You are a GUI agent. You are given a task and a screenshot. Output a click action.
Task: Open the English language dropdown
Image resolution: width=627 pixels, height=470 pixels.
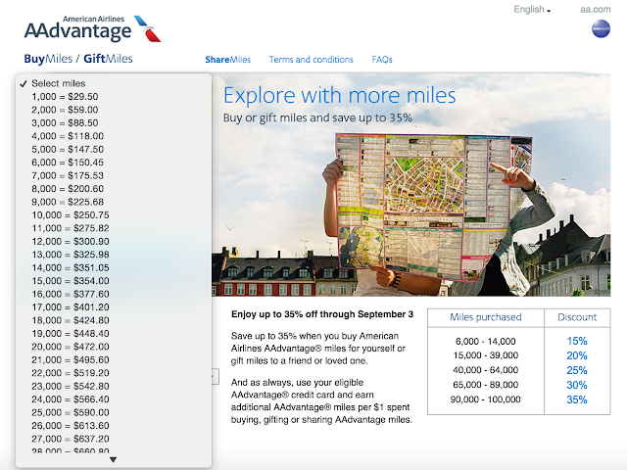click(532, 9)
